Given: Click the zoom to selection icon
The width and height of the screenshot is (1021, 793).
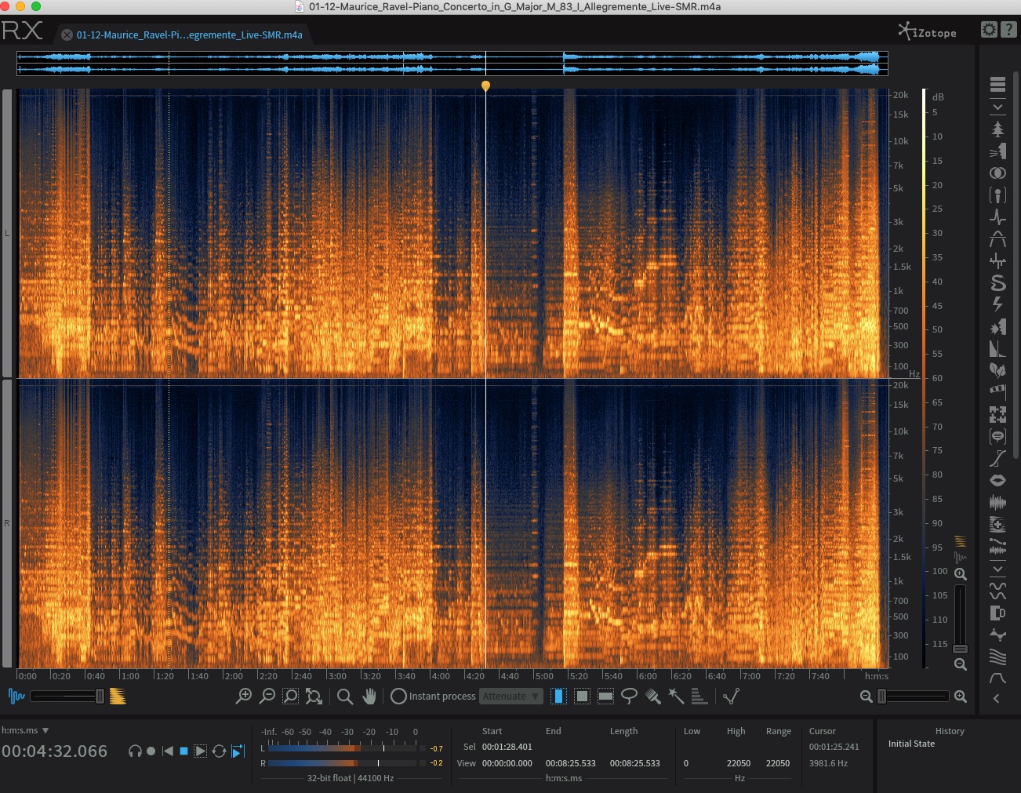Looking at the screenshot, I should pos(290,697).
